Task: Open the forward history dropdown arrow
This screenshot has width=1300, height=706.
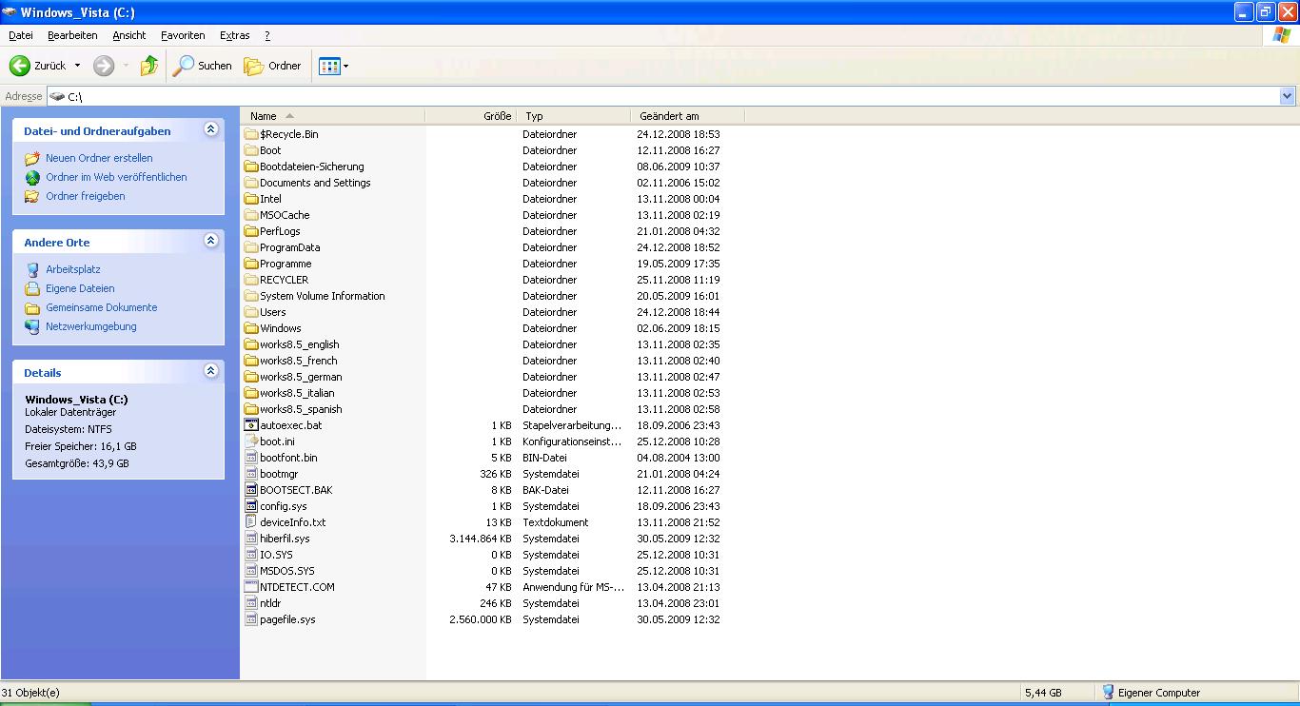Action: click(126, 66)
